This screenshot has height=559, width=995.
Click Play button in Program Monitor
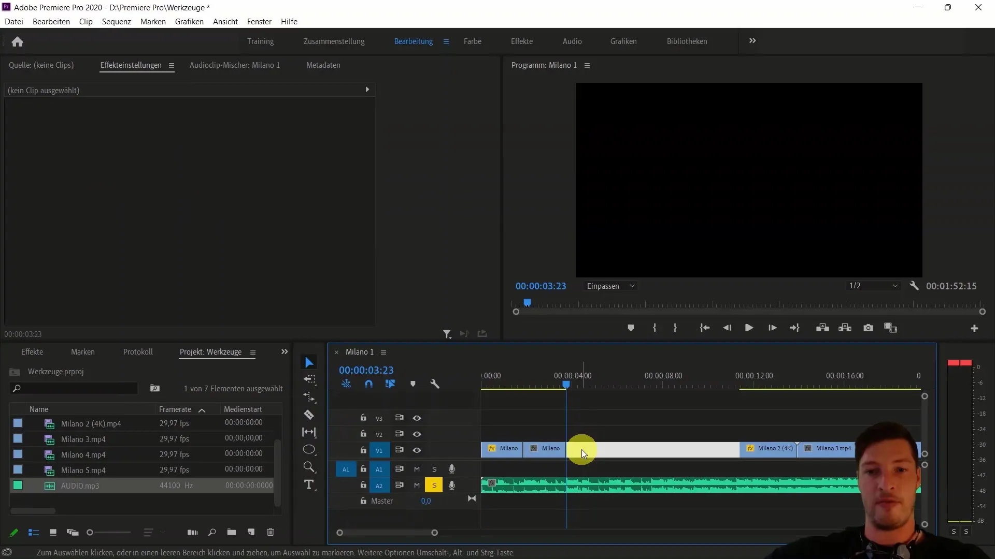750,328
